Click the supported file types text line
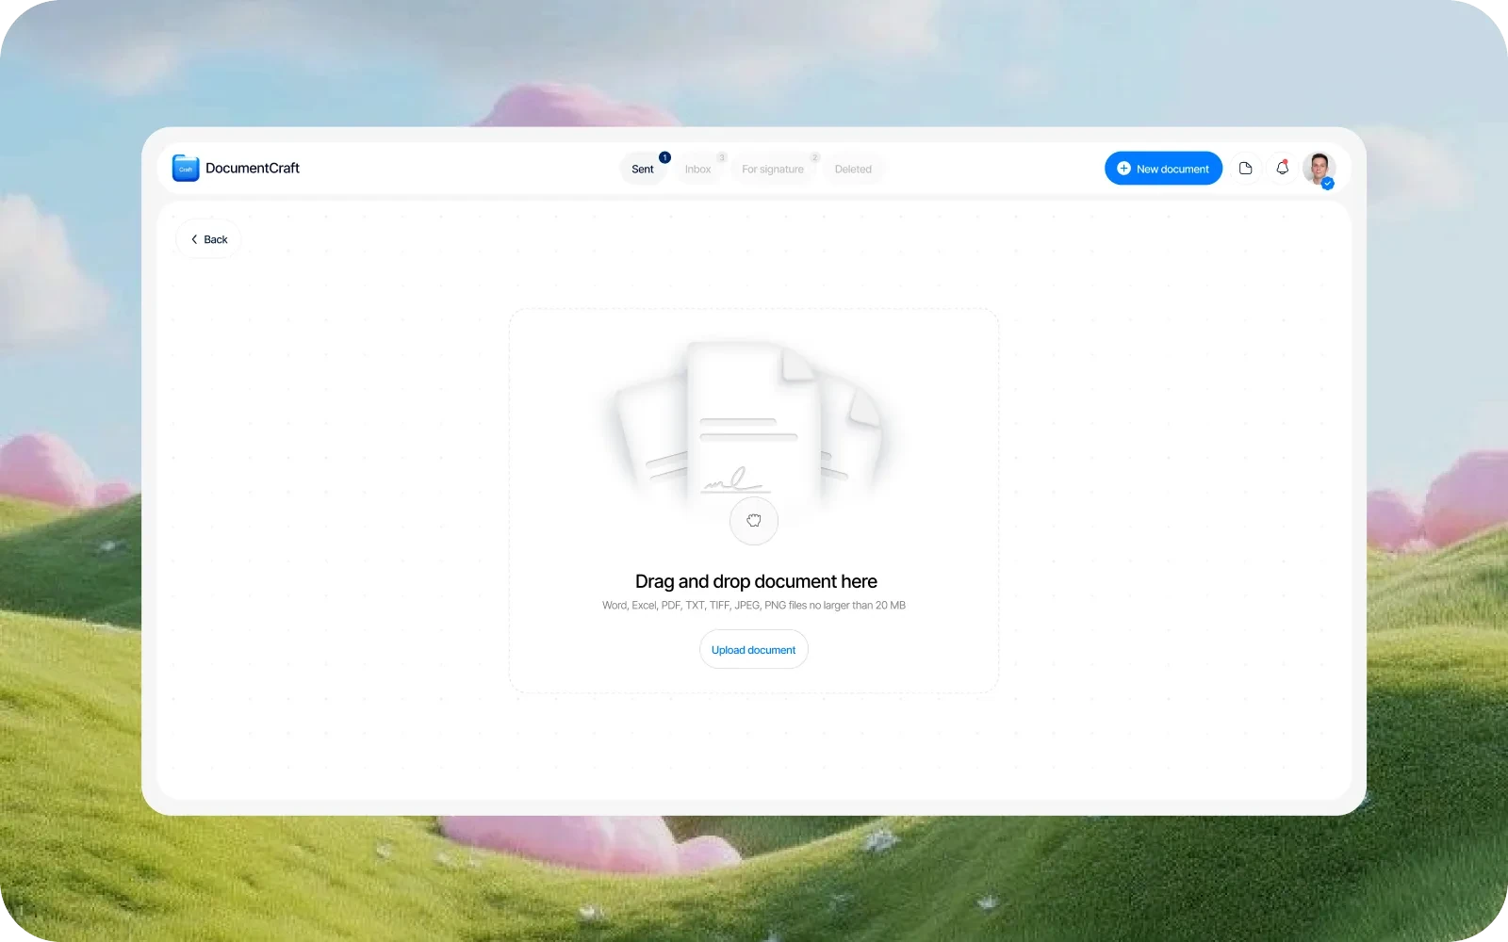Image resolution: width=1508 pixels, height=942 pixels. [x=754, y=606]
